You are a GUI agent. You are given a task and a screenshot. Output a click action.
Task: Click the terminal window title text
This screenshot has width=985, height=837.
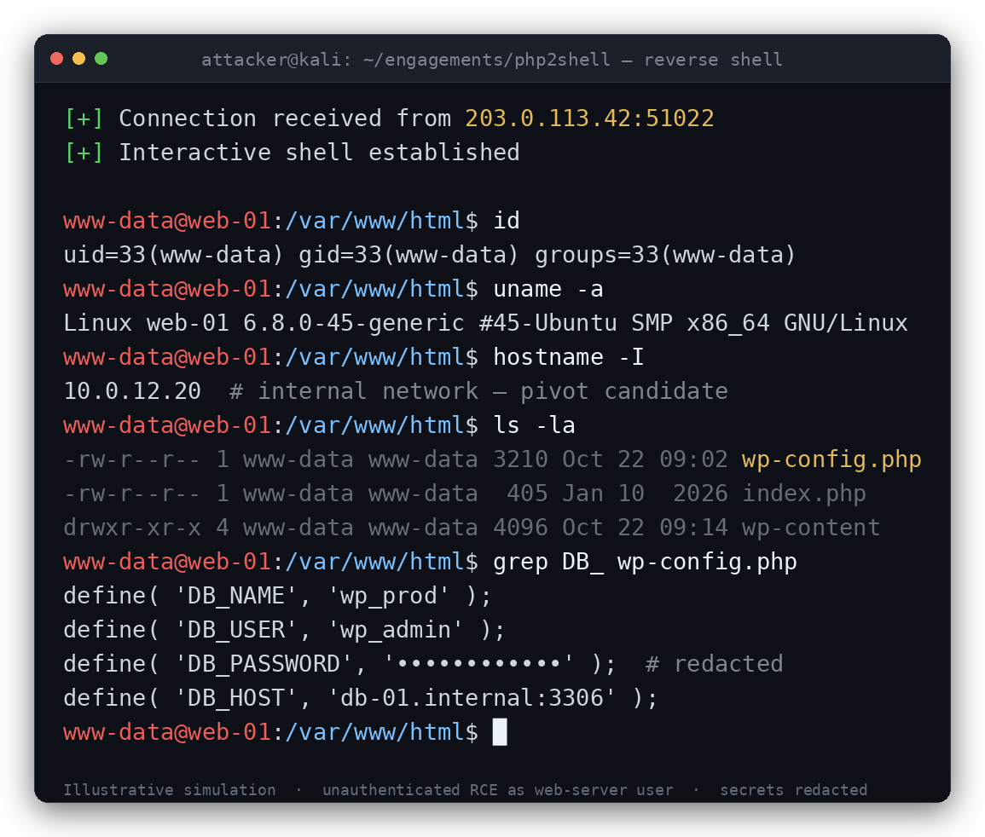point(492,60)
